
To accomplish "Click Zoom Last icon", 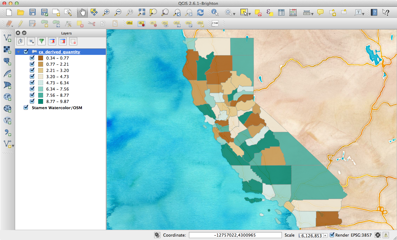I will [x=177, y=12].
